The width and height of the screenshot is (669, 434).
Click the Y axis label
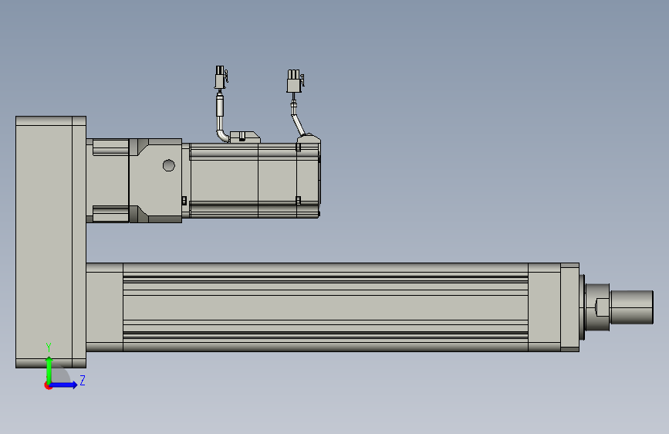49,348
